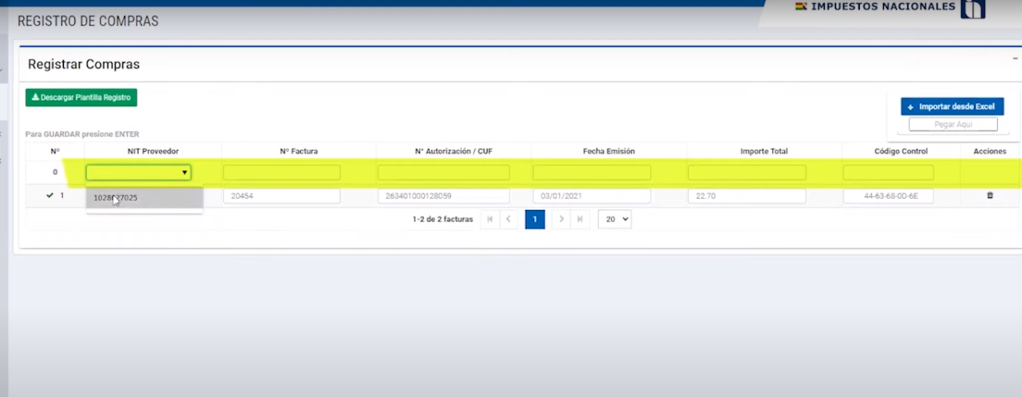Viewport: 1022px width, 397px height.
Task: Click the Importe Total field showing 22.70
Action: [x=747, y=196]
